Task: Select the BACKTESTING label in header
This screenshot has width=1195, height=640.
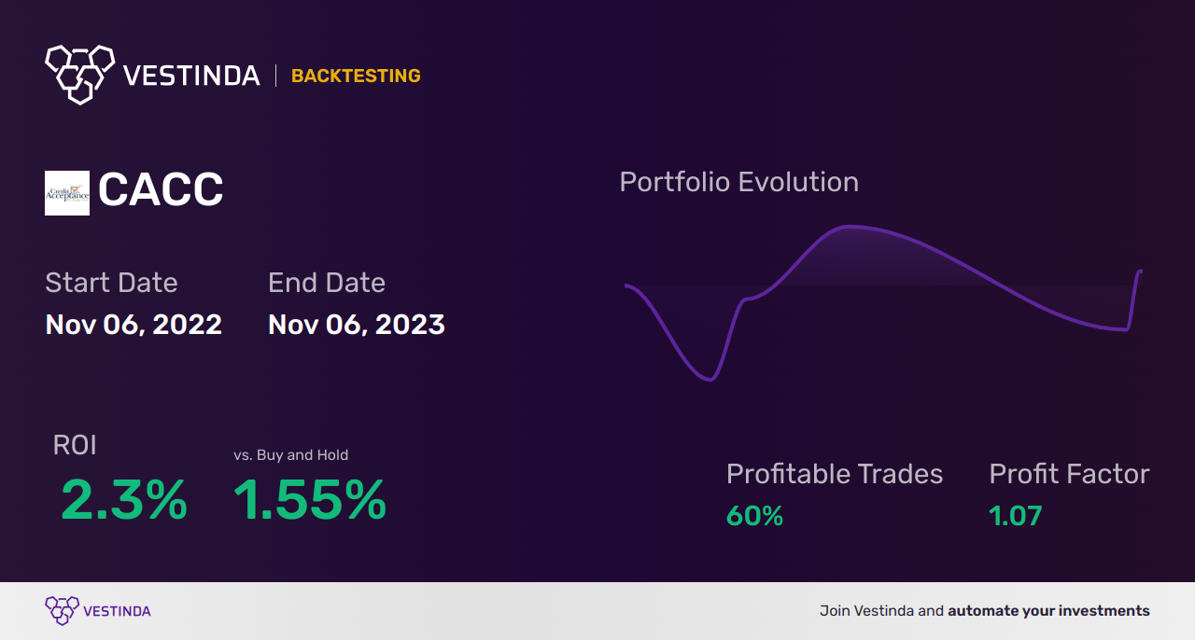Action: coord(356,76)
